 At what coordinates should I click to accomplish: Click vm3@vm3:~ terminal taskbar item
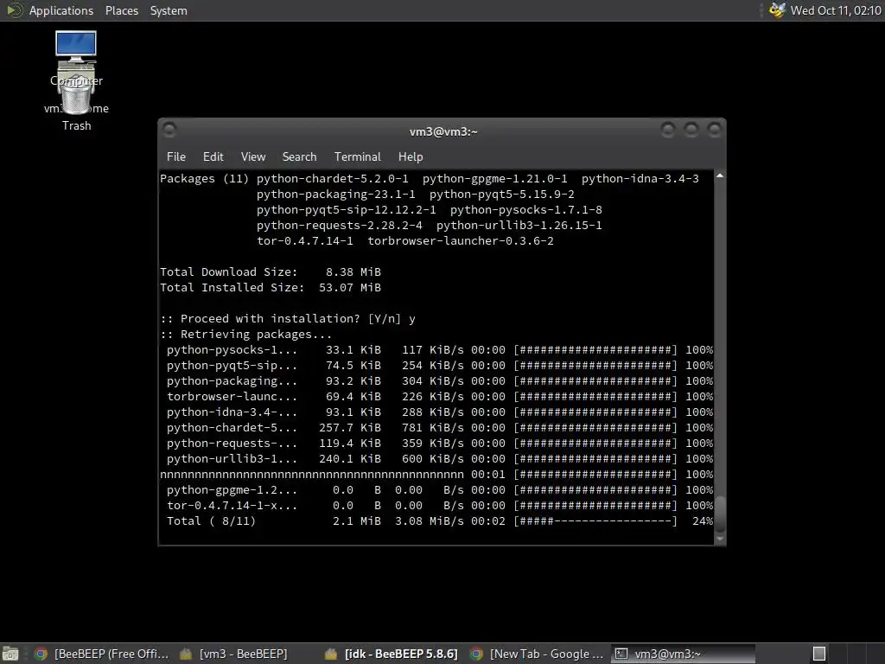[x=683, y=654]
